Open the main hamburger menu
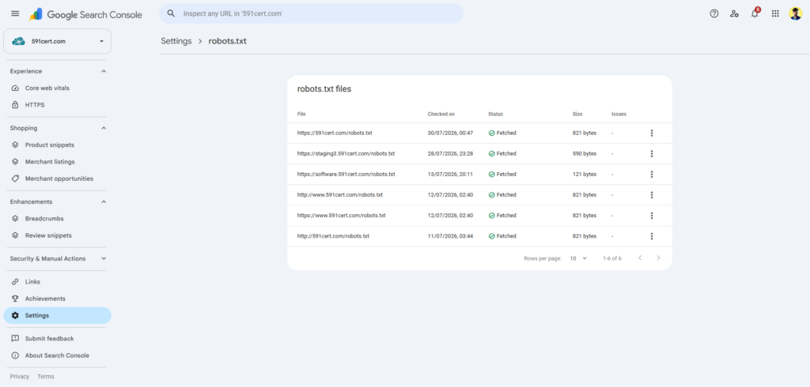Viewport: 810px width, 387px height. 15,14
